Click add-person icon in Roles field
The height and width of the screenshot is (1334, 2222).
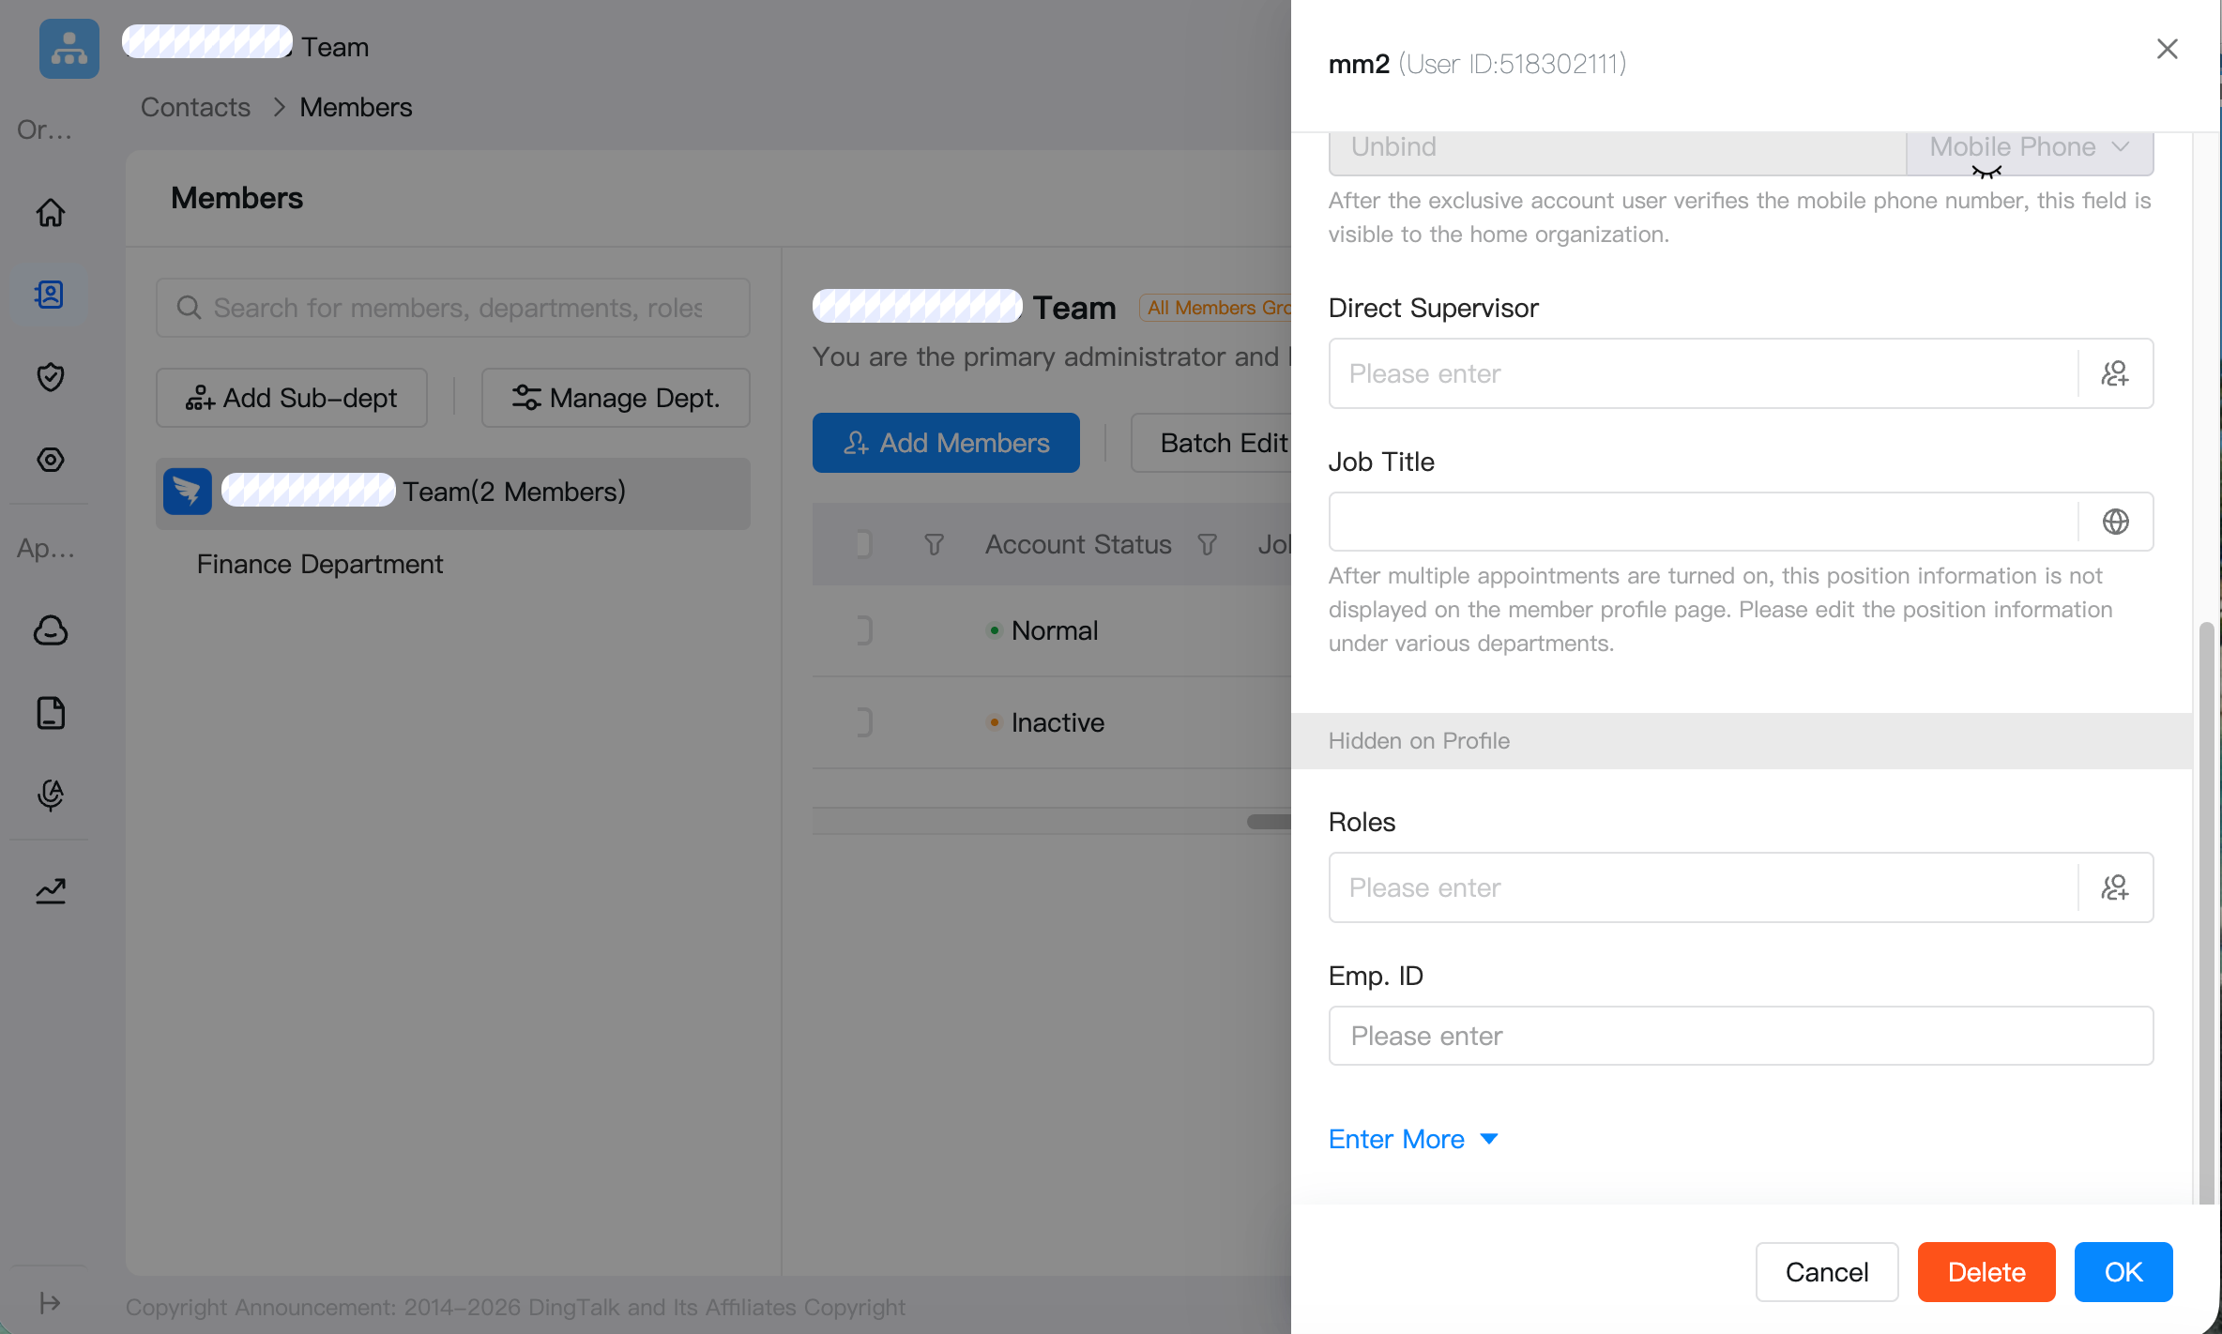(2115, 887)
